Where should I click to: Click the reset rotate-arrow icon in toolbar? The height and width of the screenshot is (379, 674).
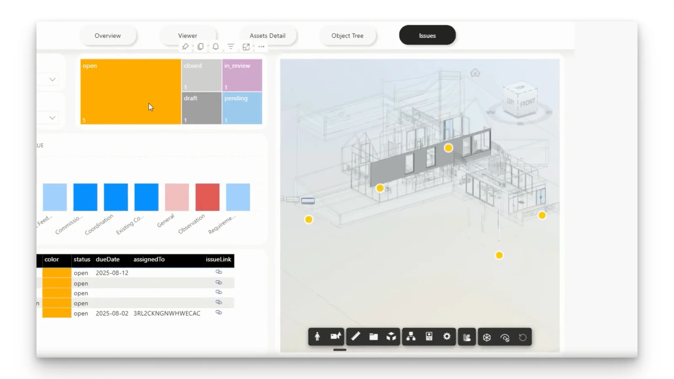(523, 337)
